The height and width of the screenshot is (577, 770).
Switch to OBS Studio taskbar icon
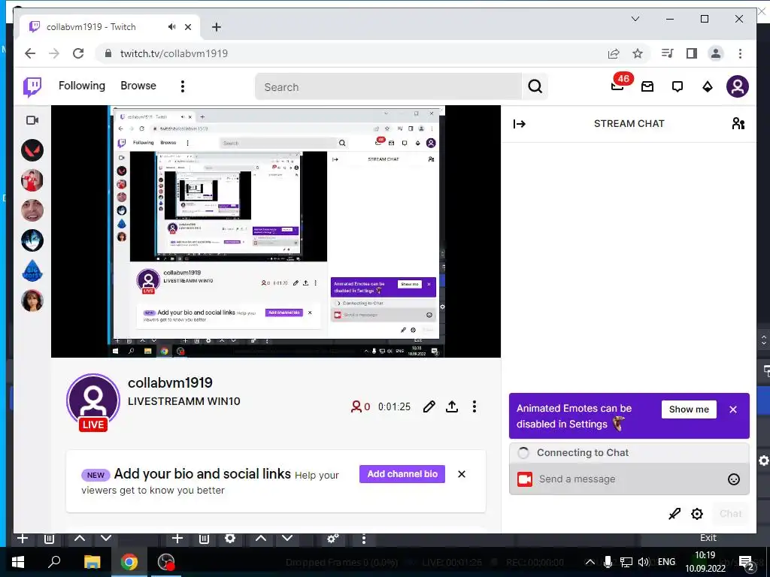(166, 562)
